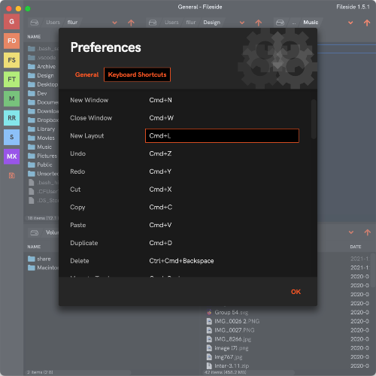Click OK to close Preferences
The image size is (376, 376).
pos(296,292)
